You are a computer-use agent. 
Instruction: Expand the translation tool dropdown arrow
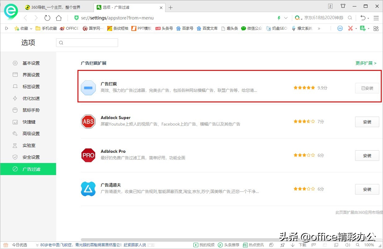[x=368, y=28]
